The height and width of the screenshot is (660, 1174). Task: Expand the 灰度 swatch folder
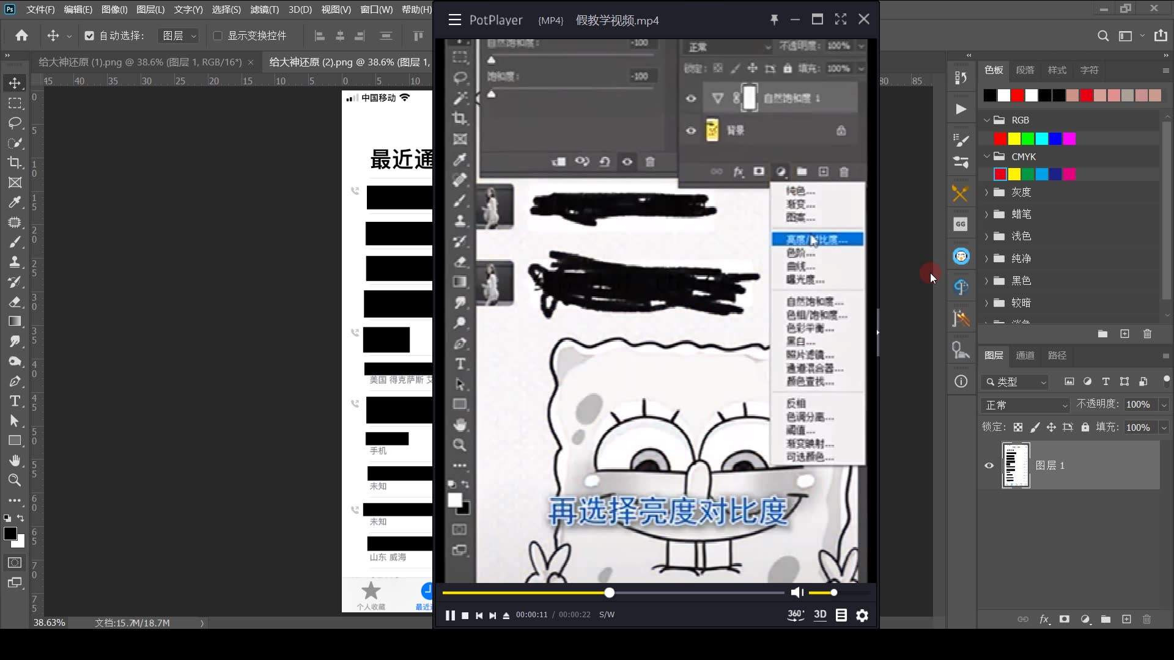pos(986,192)
